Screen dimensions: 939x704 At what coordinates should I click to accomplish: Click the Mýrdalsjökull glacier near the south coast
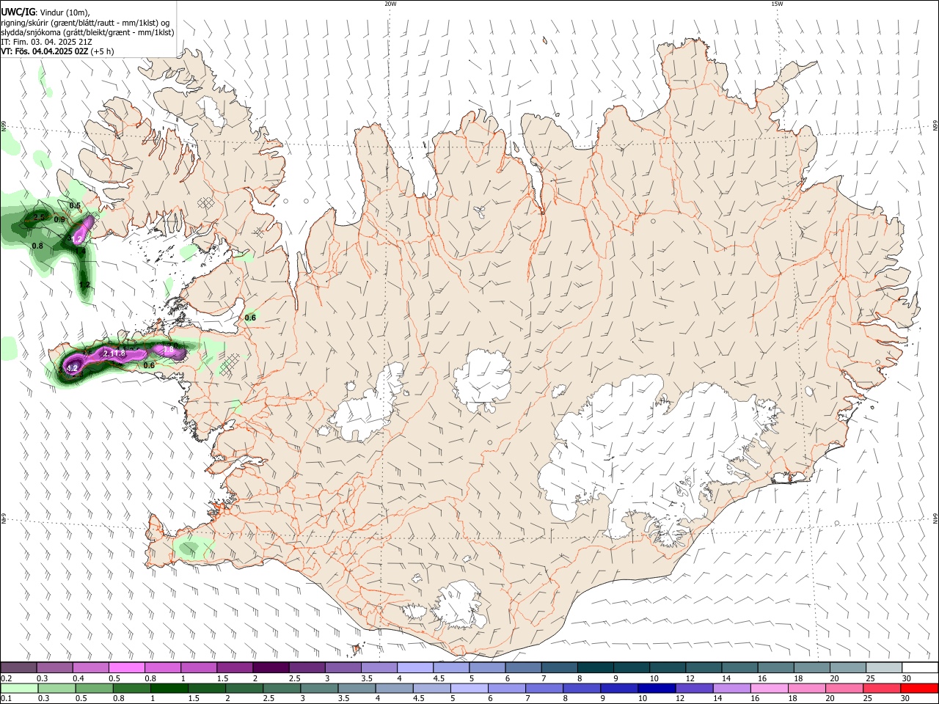click(459, 606)
